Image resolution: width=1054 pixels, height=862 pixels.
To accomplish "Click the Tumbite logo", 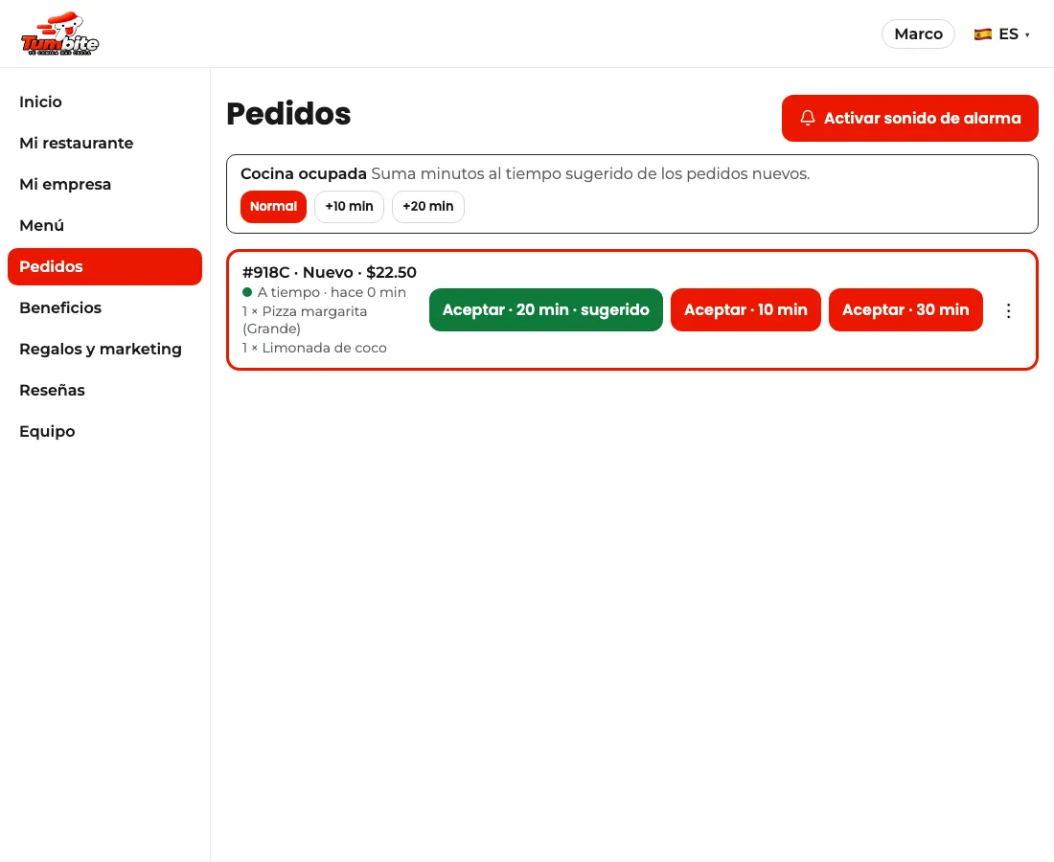I will pos(59,34).
